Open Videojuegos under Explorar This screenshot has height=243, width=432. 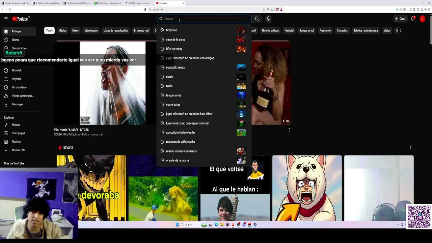tap(19, 133)
